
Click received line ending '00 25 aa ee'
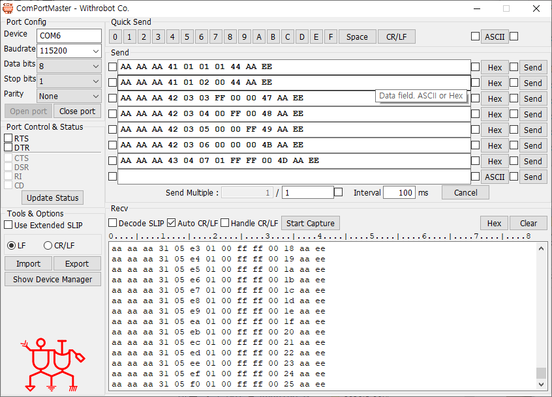click(x=219, y=384)
